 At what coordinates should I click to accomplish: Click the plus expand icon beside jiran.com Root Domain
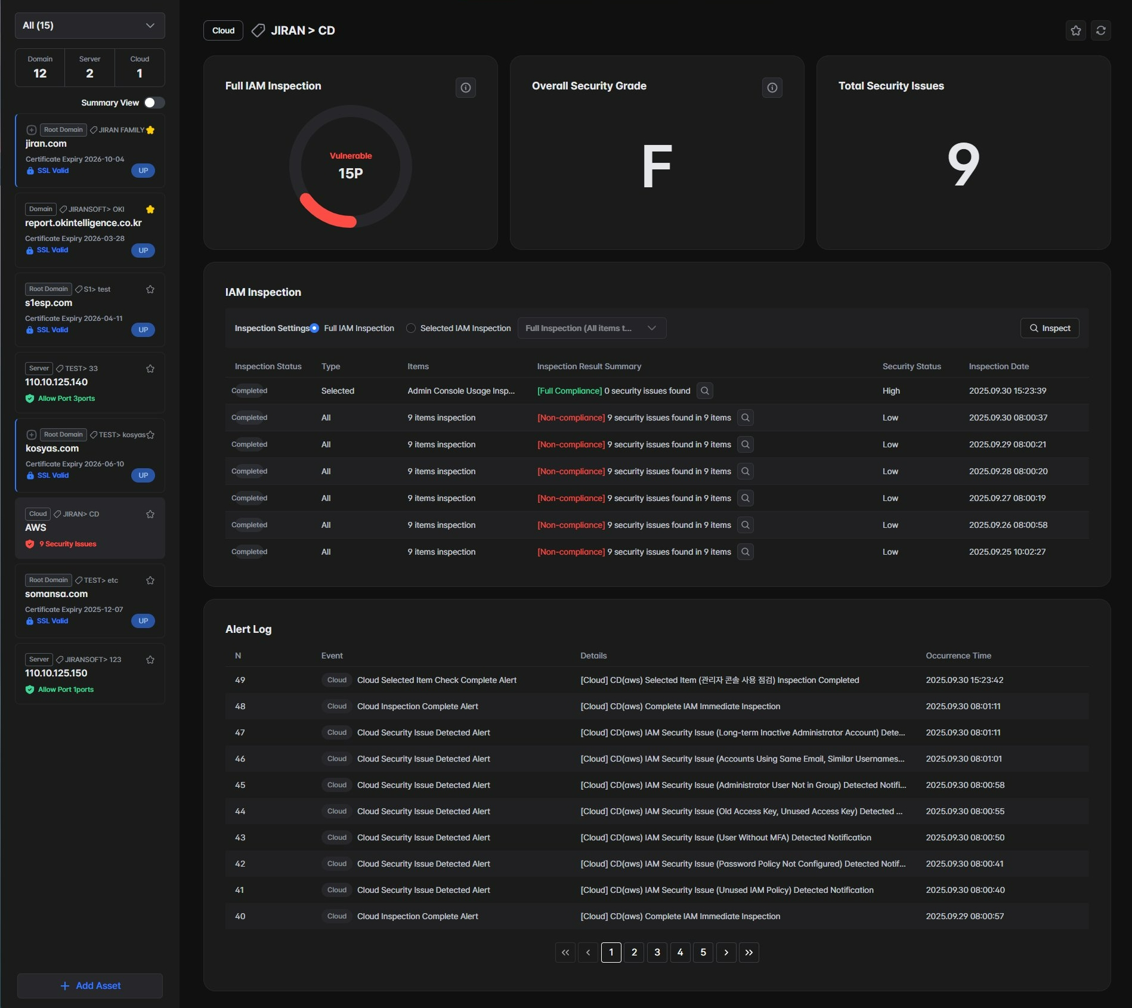[x=32, y=130]
